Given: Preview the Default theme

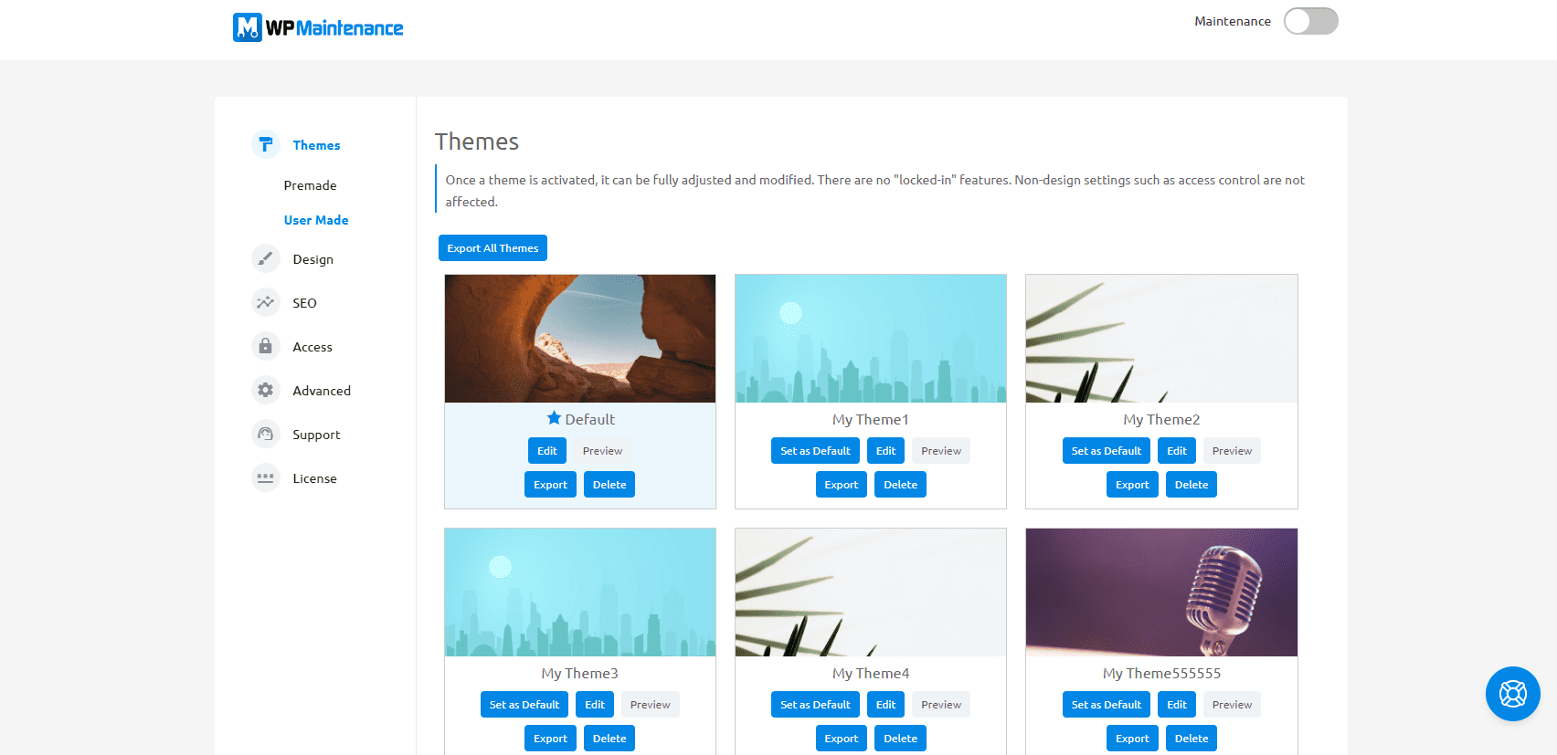Looking at the screenshot, I should coord(602,451).
